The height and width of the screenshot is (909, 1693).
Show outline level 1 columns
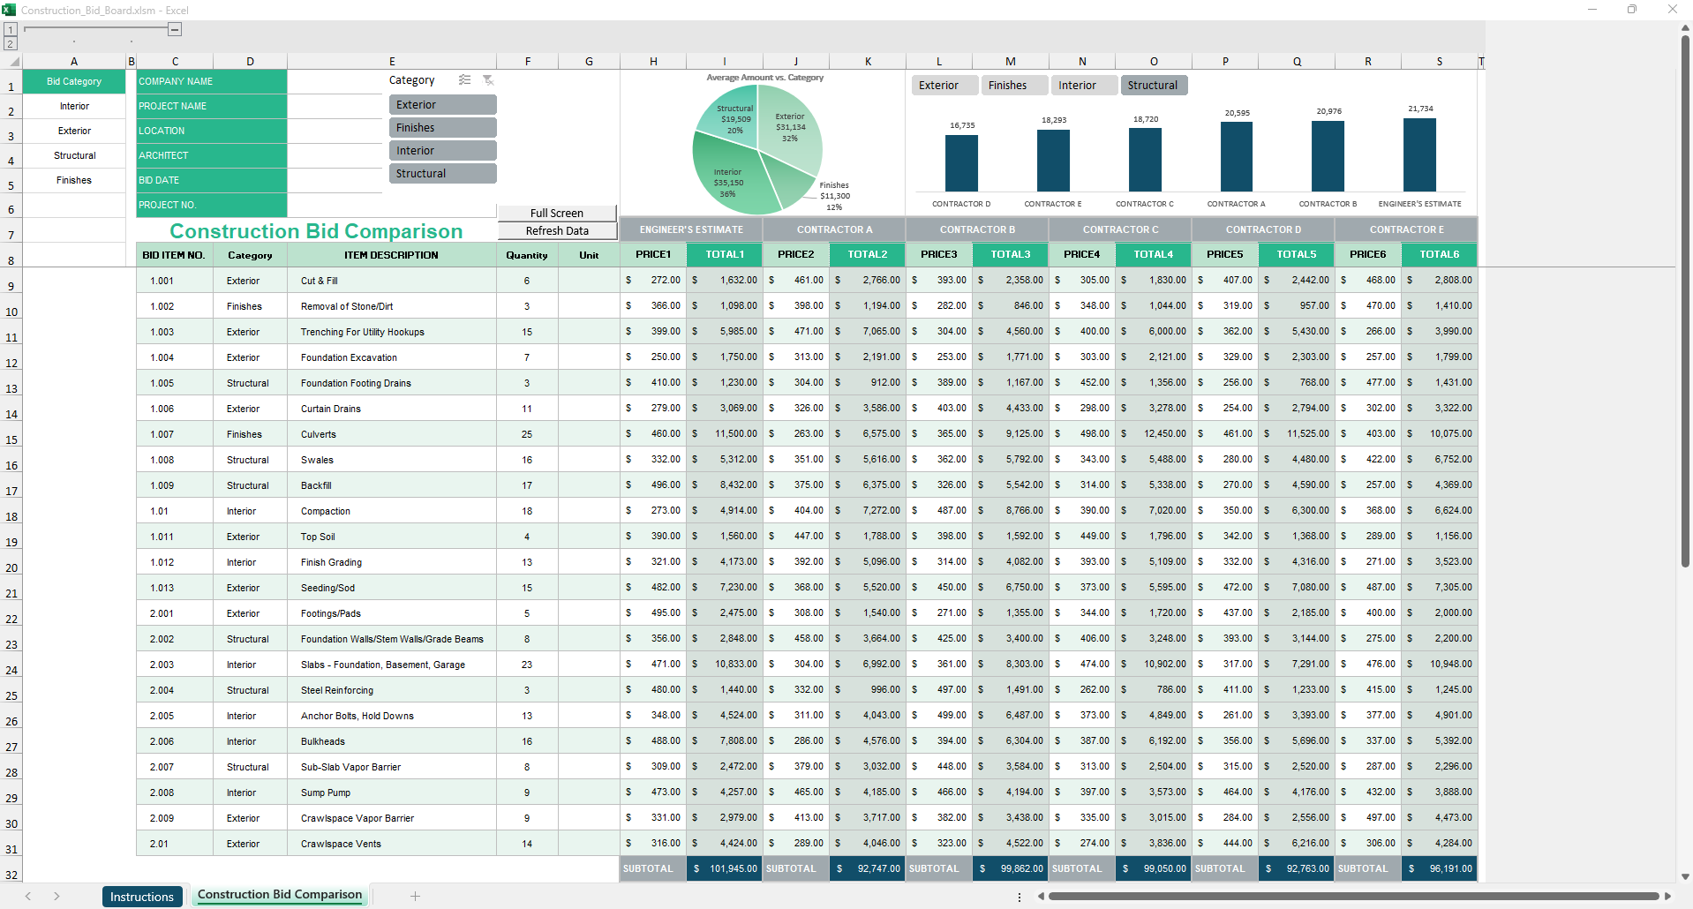pos(11,30)
